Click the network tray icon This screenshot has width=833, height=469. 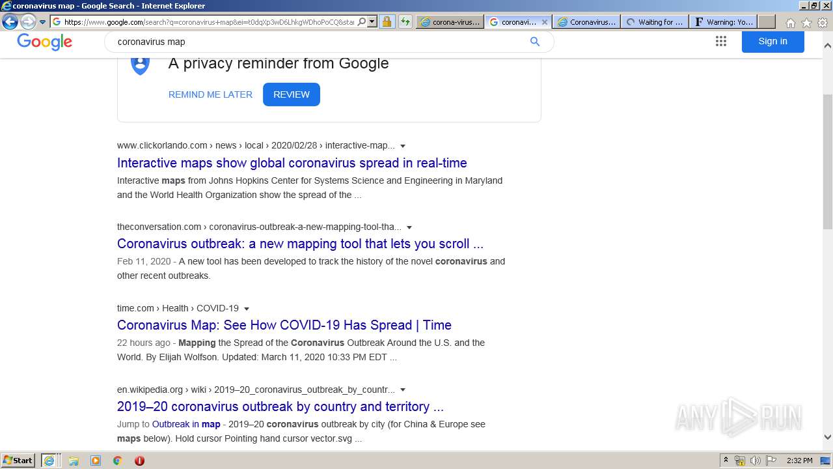click(740, 461)
